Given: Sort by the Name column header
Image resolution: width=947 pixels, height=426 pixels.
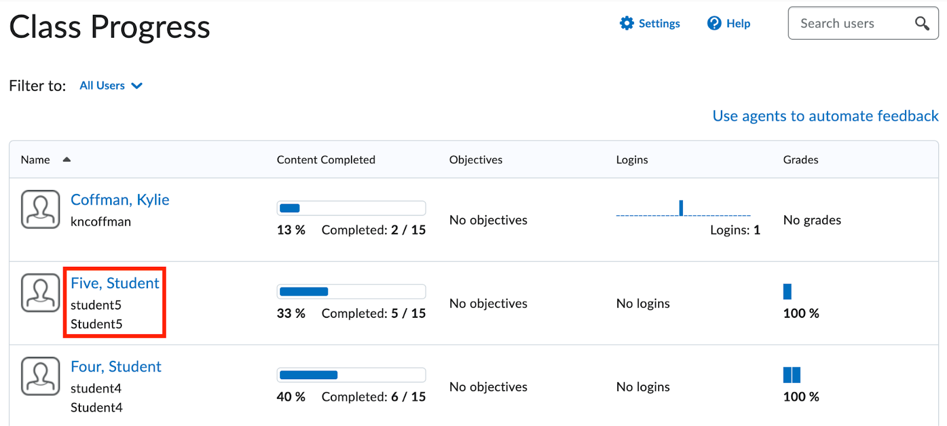Looking at the screenshot, I should point(36,160).
